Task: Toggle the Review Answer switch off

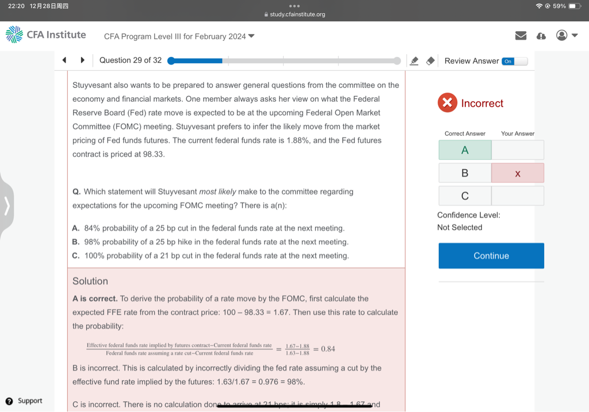Action: pyautogui.click(x=514, y=61)
